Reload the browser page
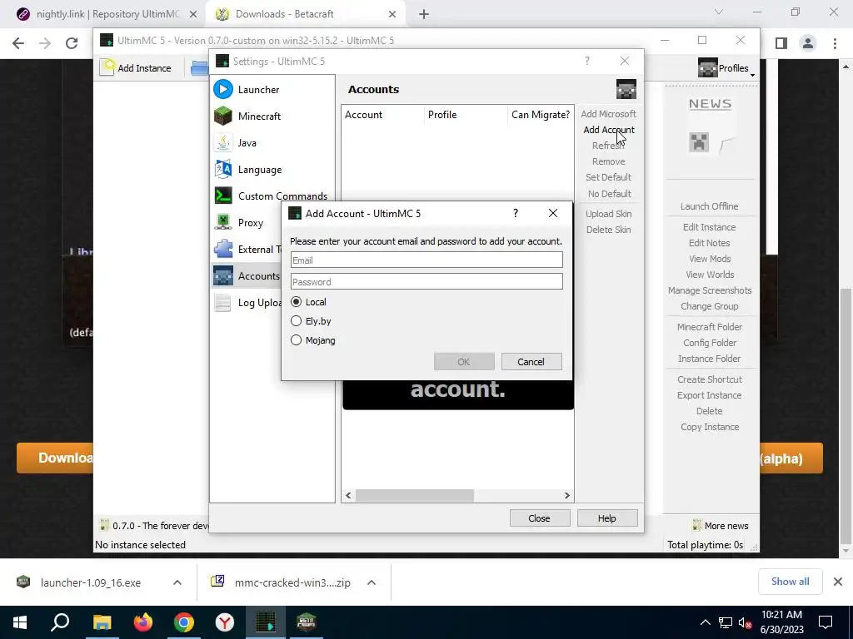This screenshot has height=639, width=853. pos(72,43)
